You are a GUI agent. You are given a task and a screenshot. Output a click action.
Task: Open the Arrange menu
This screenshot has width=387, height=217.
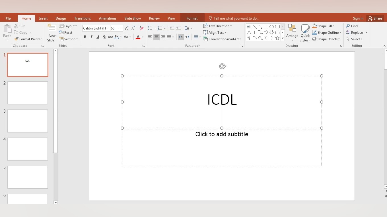point(292,33)
